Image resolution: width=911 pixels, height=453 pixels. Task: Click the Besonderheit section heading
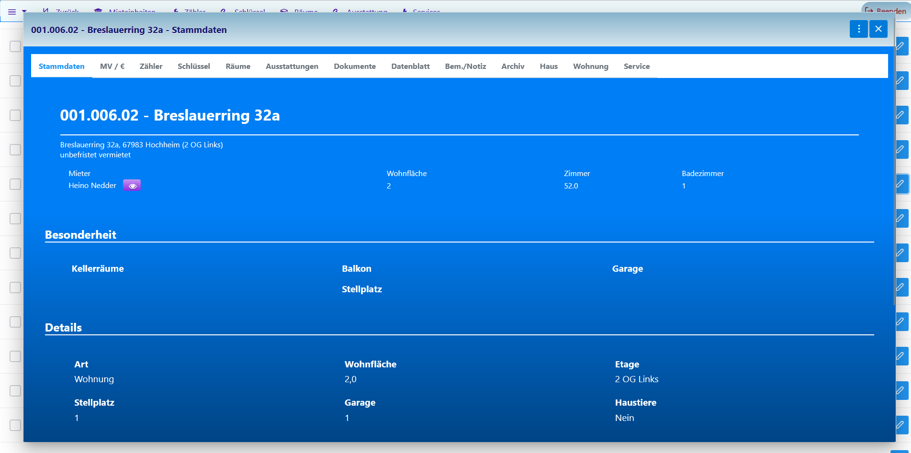click(x=80, y=235)
